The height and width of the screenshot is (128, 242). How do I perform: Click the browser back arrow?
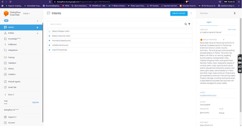(x=2, y=2)
